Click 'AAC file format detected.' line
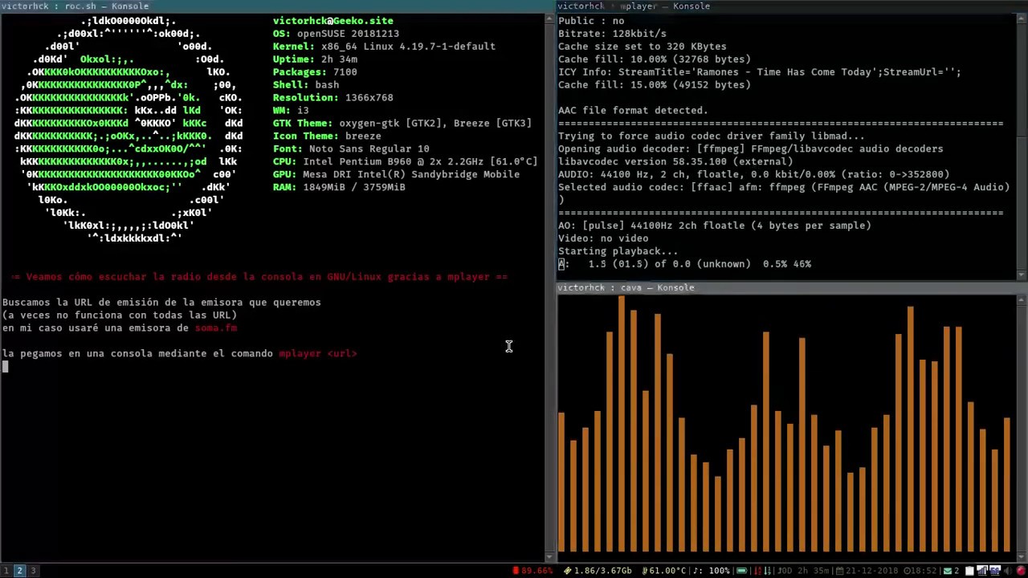The width and height of the screenshot is (1028, 578). (x=633, y=111)
